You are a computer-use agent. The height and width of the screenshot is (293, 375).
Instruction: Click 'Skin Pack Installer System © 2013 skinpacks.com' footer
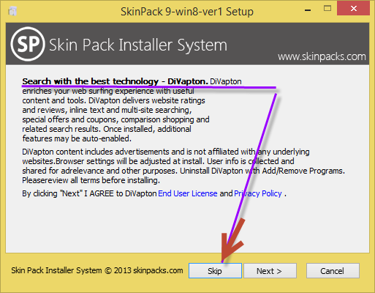coord(97,270)
